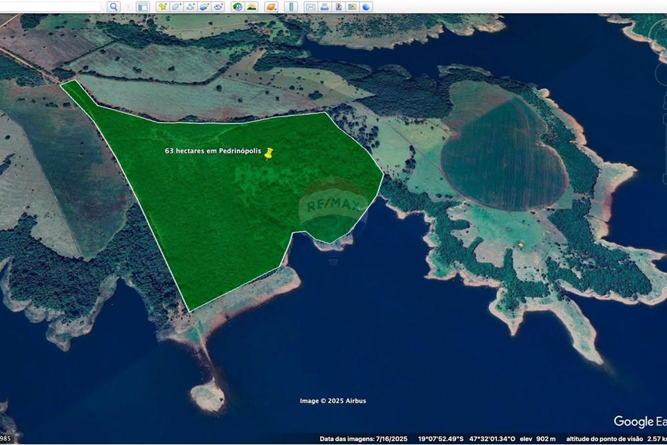667x445 pixels.
Task: Toggle historical imagery clock button
Action: [x=237, y=7]
